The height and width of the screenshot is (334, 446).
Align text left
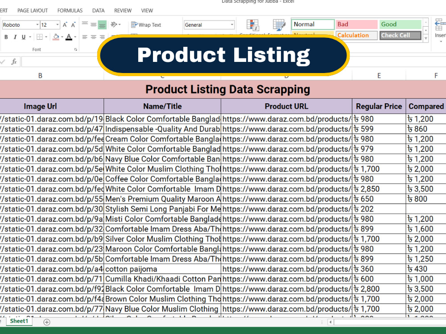point(85,37)
